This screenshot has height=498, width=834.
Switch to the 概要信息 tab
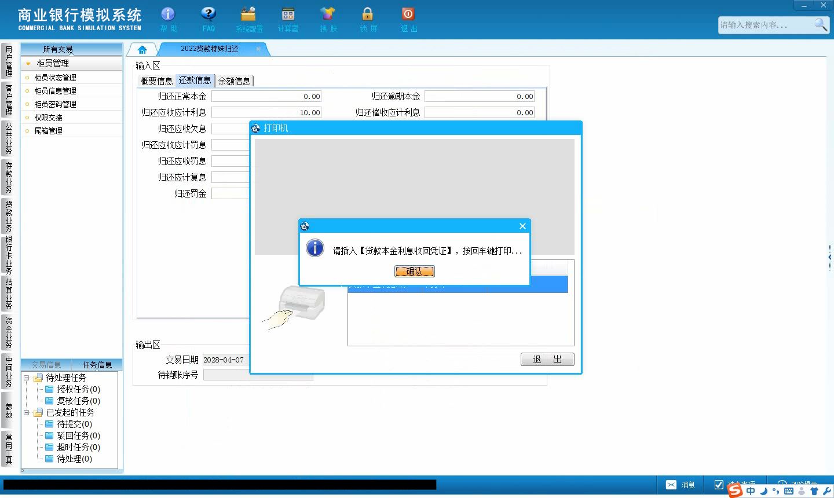[x=156, y=81]
